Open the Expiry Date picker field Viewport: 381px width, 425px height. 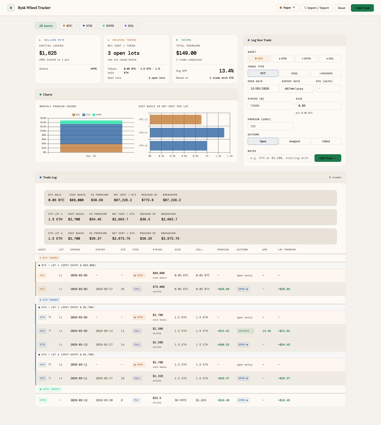pyautogui.click(x=297, y=89)
